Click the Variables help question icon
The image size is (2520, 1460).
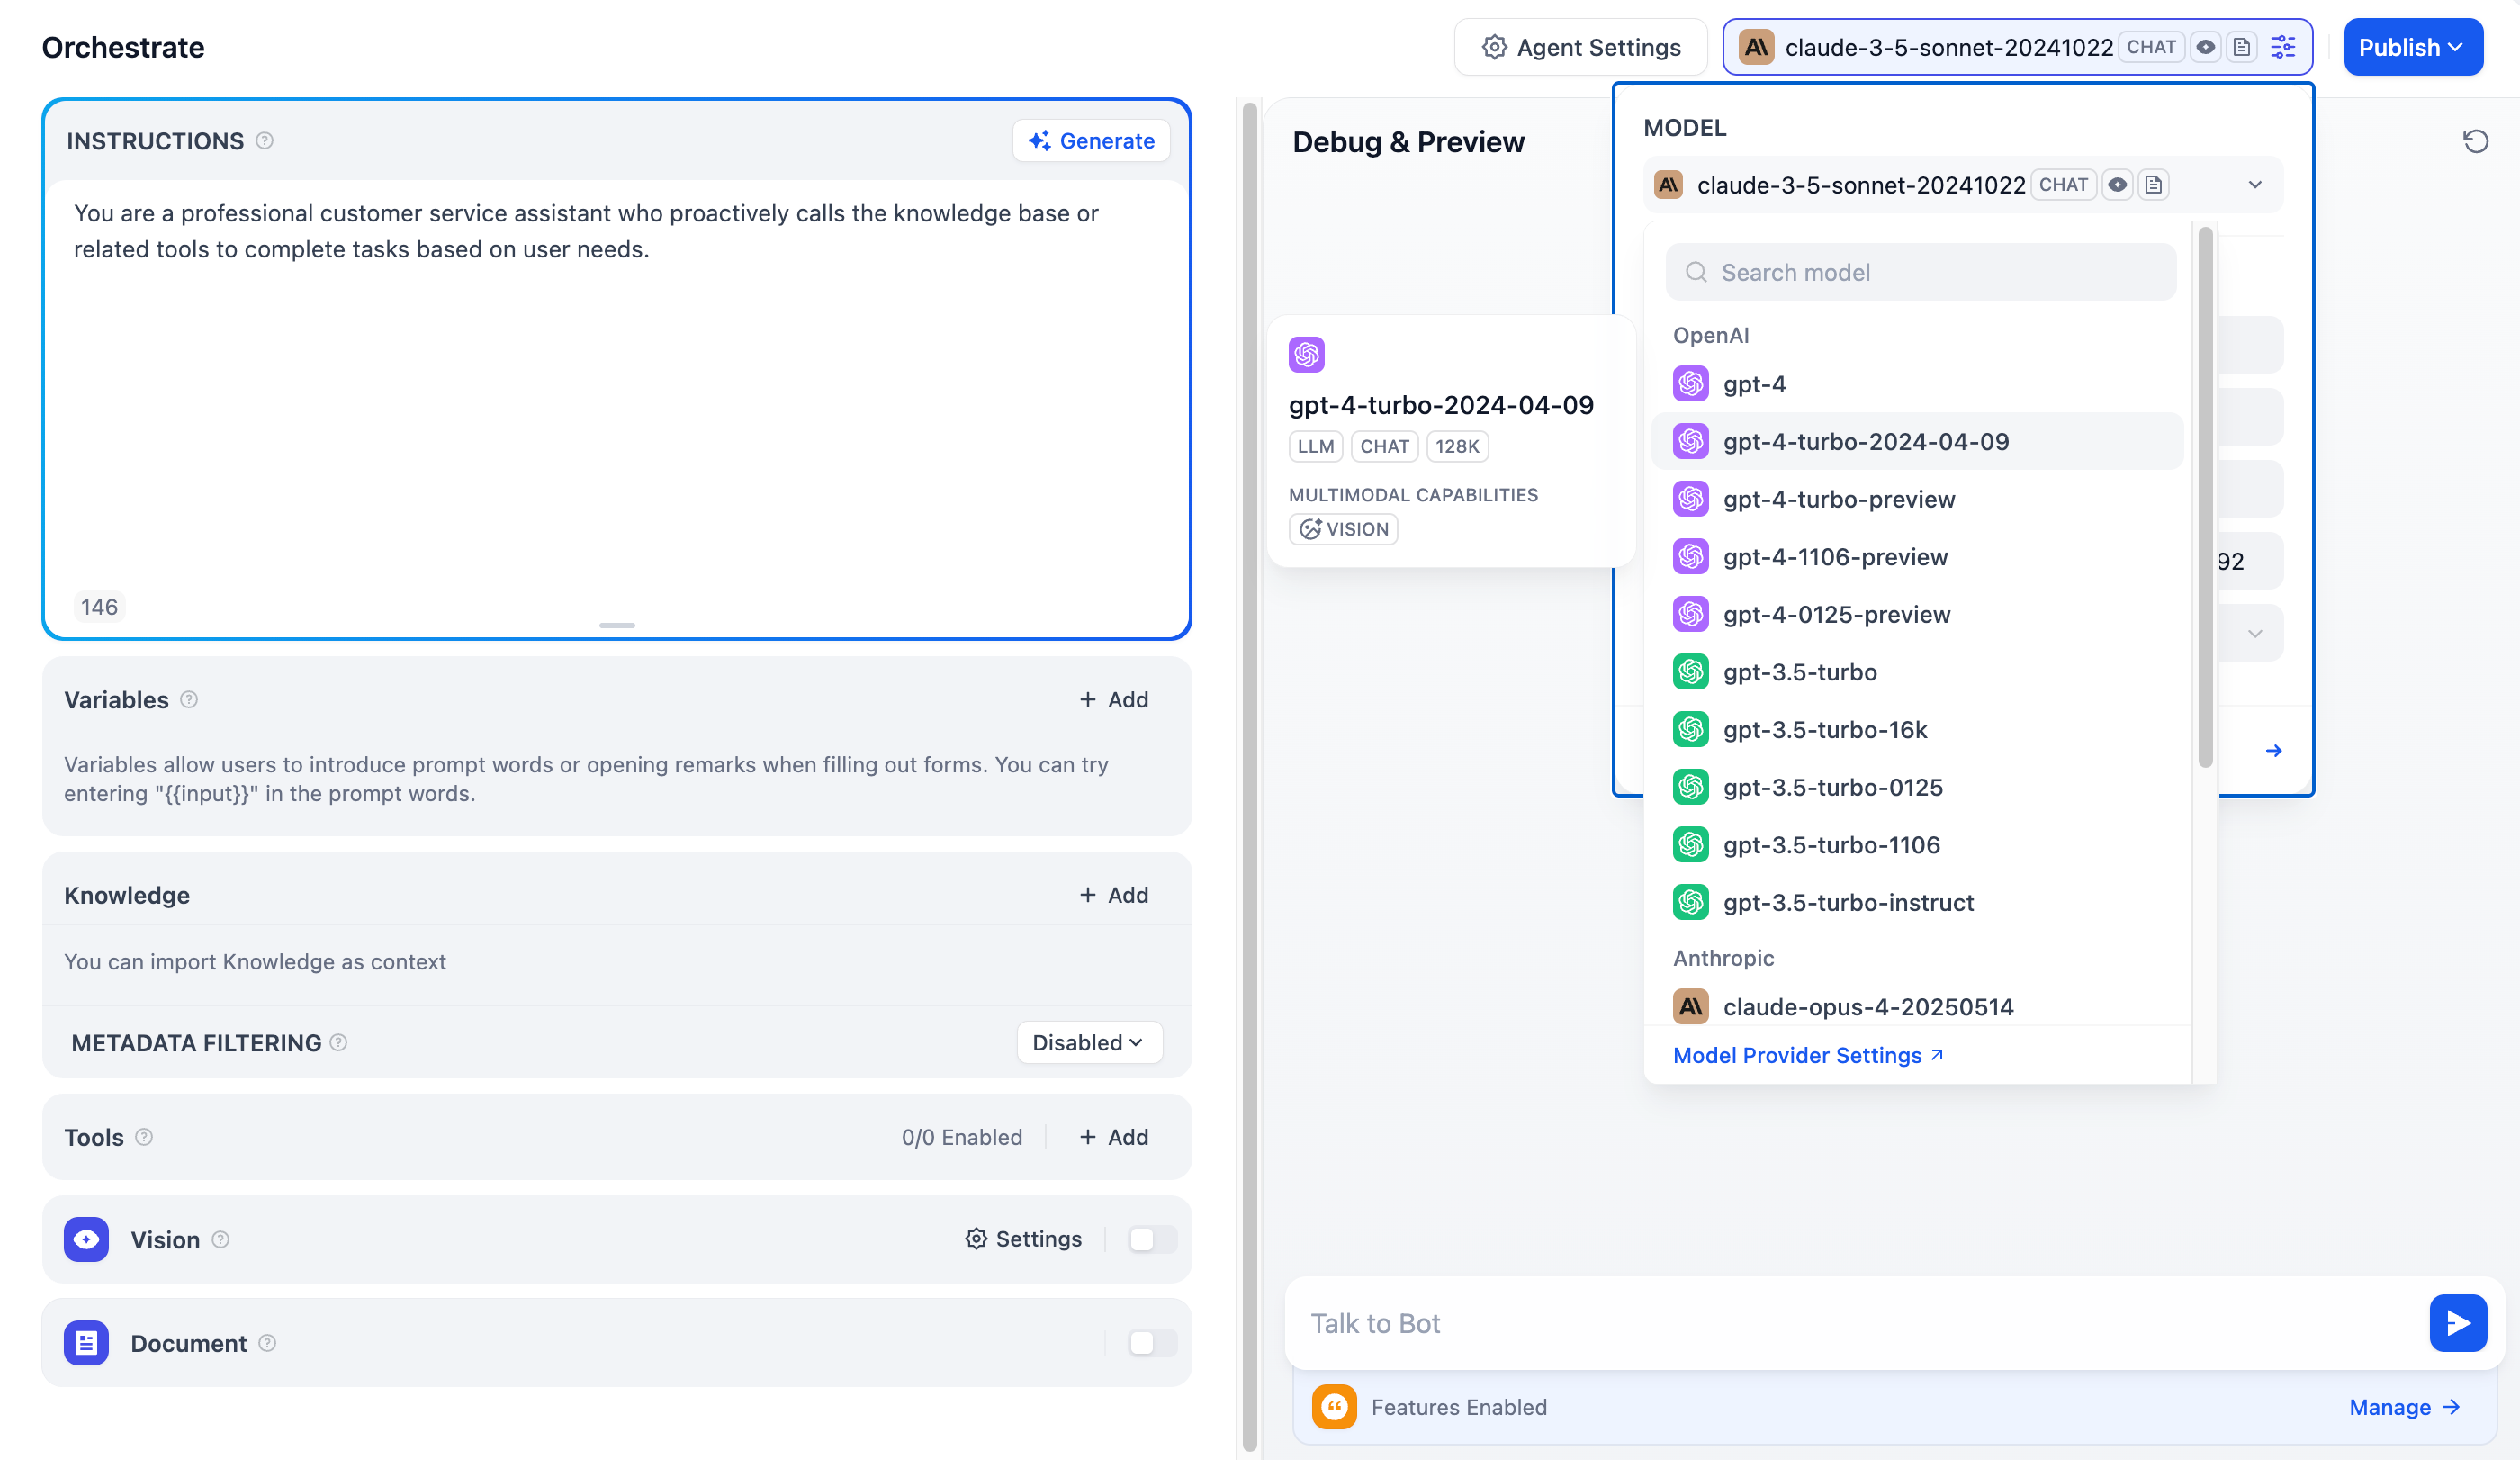click(189, 700)
